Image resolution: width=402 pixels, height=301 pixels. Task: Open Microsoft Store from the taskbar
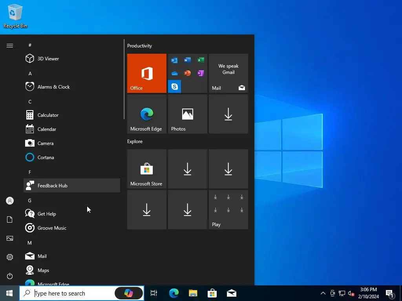pos(212,293)
